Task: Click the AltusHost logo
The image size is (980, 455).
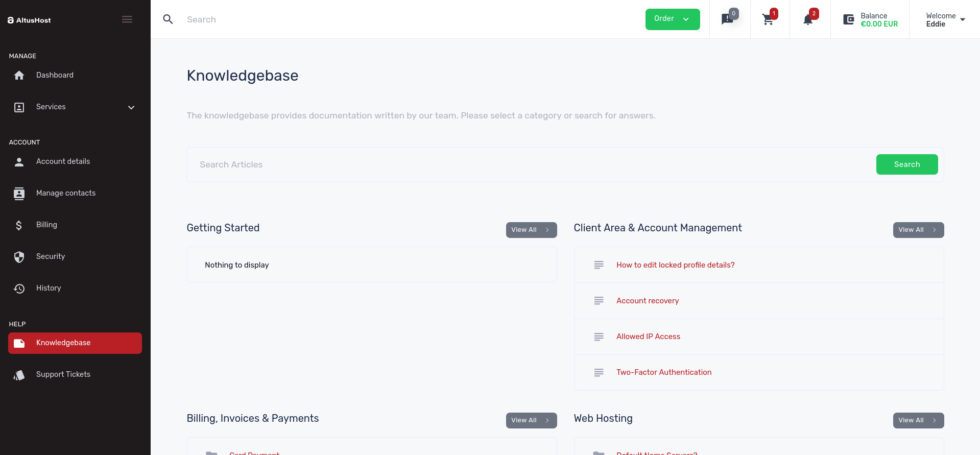Action: [29, 20]
